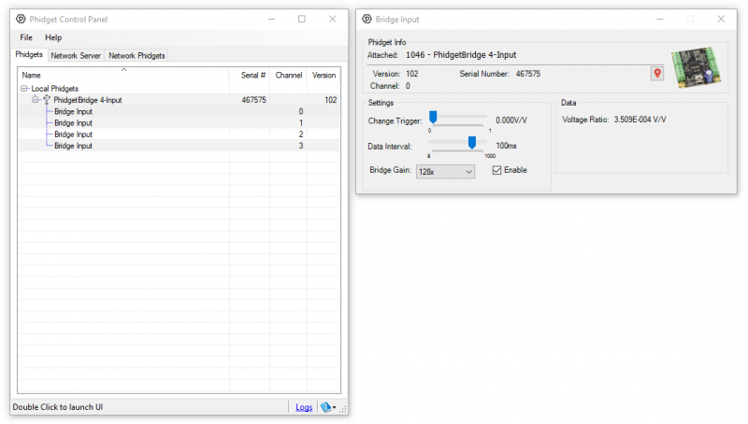This screenshot has height=424, width=748.
Task: Click the Change Trigger slider handle
Action: coord(433,117)
